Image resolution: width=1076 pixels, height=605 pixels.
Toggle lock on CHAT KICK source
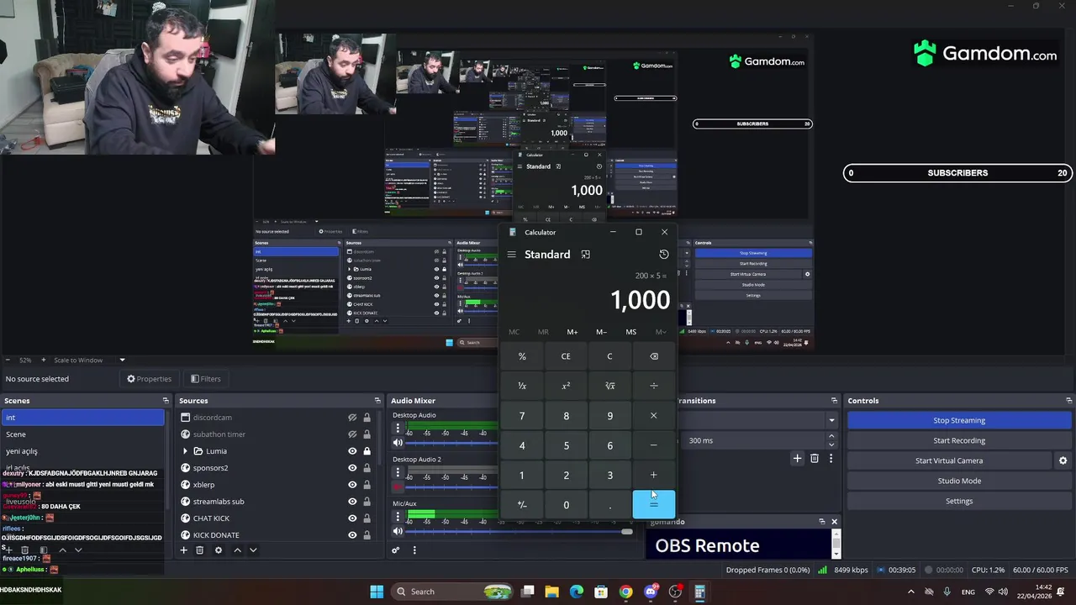pos(367,518)
